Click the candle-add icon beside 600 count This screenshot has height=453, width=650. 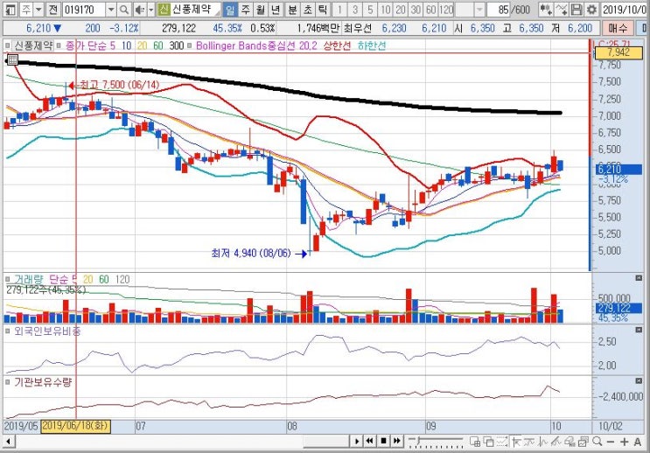546,9
